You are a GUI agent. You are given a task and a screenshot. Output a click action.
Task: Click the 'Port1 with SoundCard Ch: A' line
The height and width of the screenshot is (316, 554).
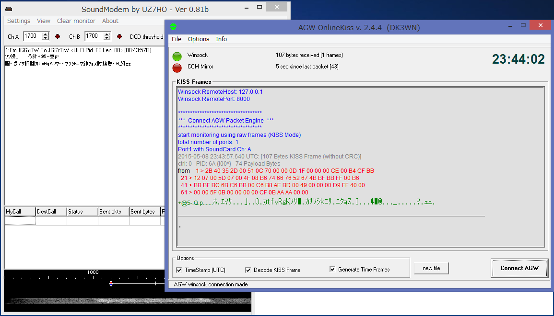click(x=214, y=149)
